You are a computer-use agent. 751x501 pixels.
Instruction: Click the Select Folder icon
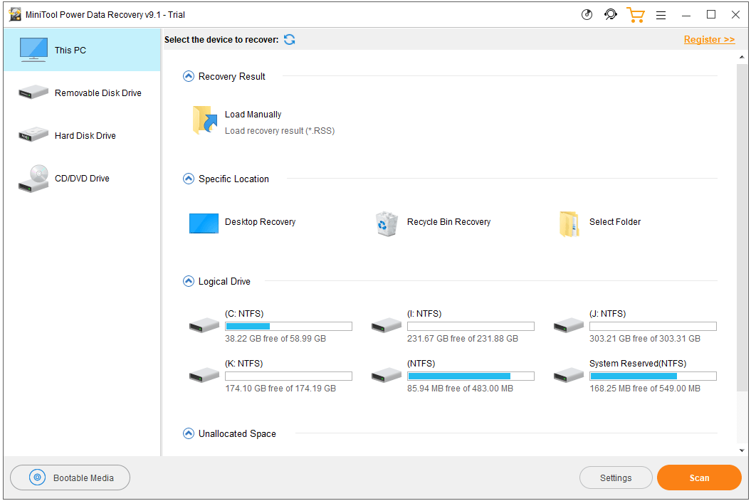coord(569,223)
